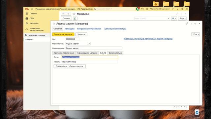Viewport: 211px width, 119px height.
Task: Get link icon in Магазины list header
Action: click(x=177, y=14)
